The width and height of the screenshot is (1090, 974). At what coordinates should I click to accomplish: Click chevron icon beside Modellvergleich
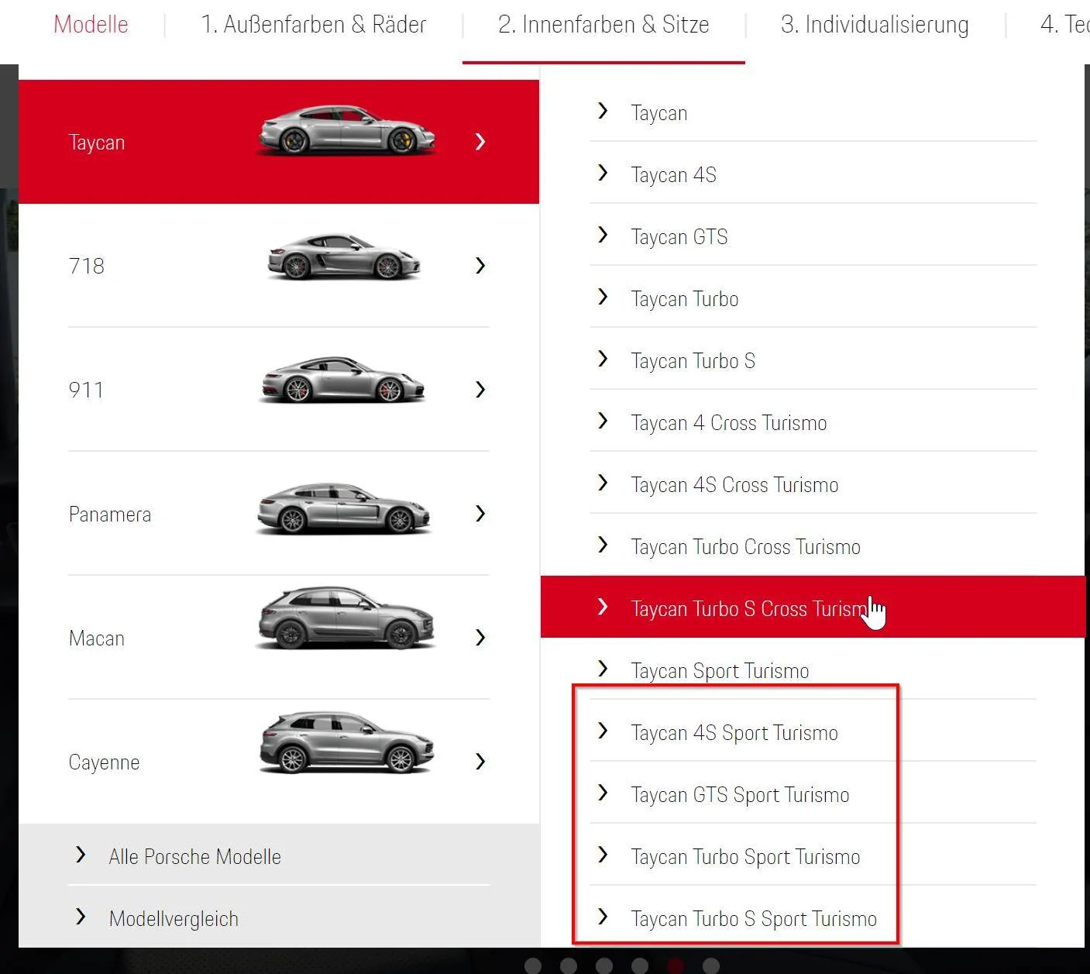pyautogui.click(x=81, y=917)
